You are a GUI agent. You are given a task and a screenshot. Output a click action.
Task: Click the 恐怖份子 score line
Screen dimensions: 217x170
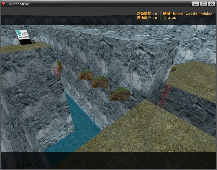[147, 18]
